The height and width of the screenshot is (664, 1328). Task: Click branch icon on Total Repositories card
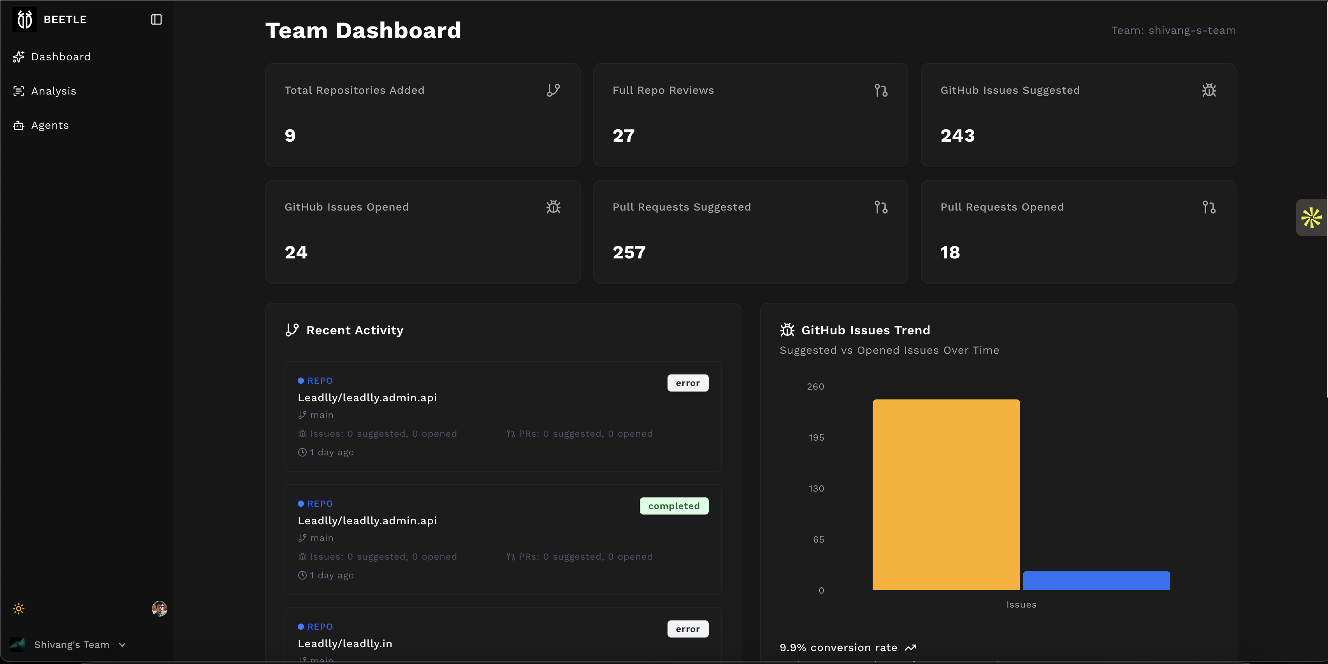pyautogui.click(x=553, y=90)
